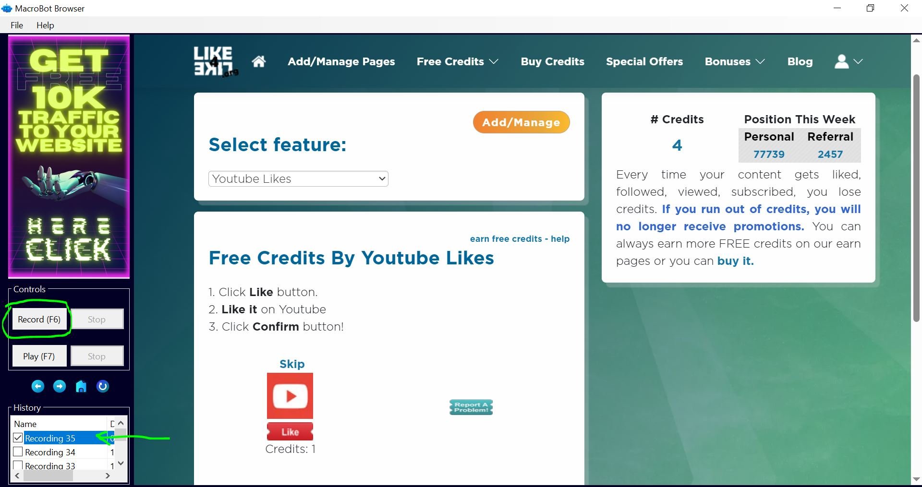Navigate forward with the right arrow icon
922x487 pixels.
click(60, 386)
